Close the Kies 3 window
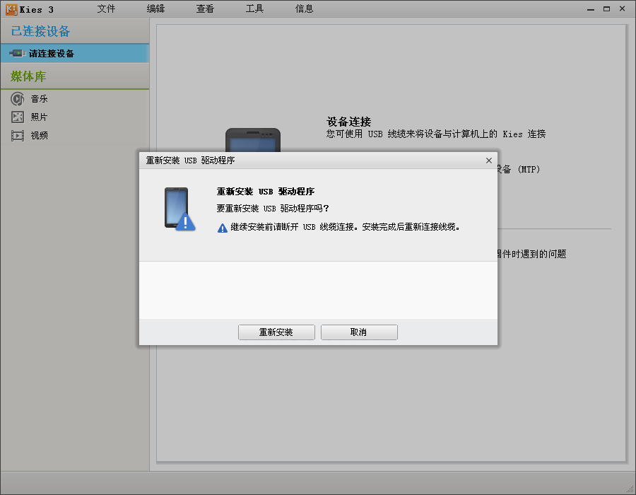The image size is (636, 495). click(622, 8)
